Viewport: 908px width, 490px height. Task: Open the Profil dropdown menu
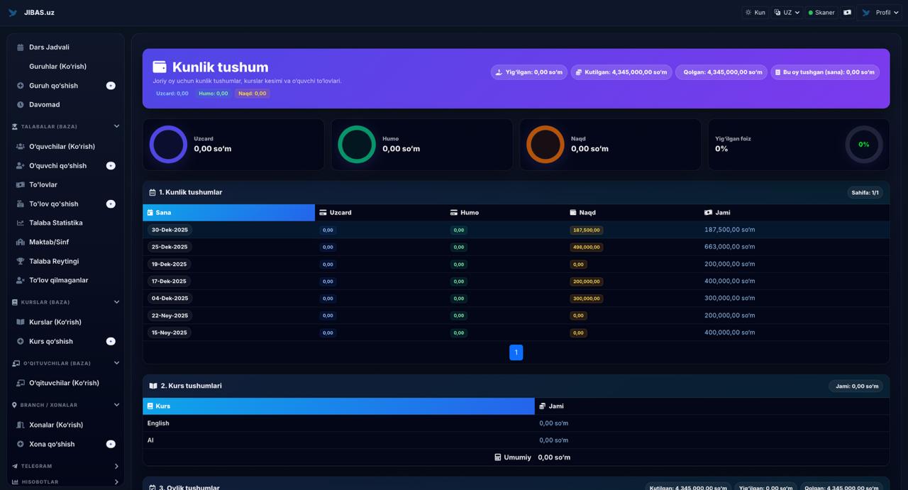(880, 13)
